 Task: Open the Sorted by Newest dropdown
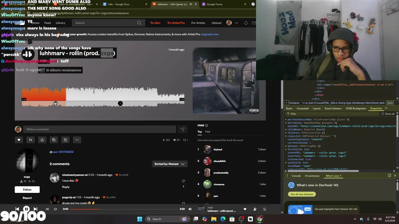(170, 164)
